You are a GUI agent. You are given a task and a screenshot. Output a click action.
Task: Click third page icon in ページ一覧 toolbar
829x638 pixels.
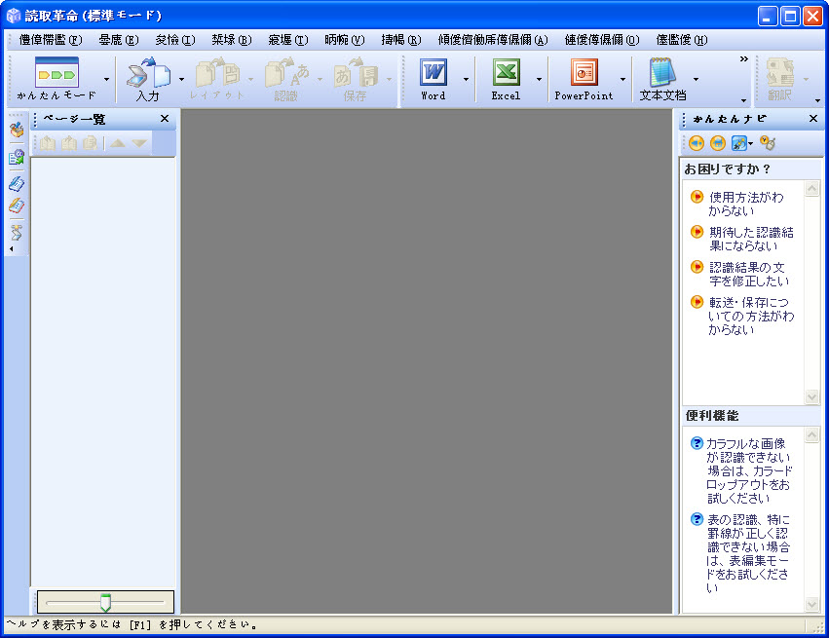pos(90,143)
